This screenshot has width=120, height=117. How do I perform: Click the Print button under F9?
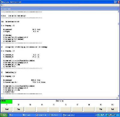tap(101, 109)
